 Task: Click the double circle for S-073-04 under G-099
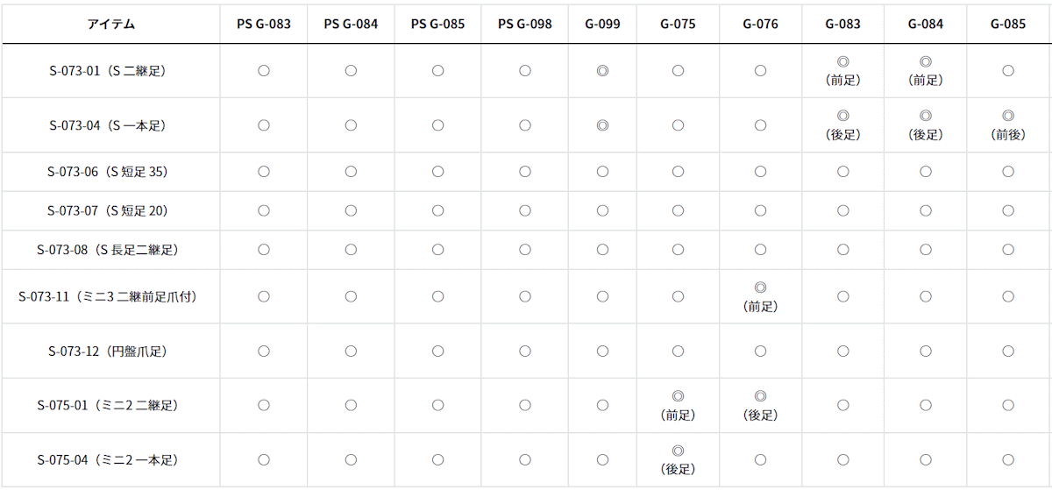point(602,125)
